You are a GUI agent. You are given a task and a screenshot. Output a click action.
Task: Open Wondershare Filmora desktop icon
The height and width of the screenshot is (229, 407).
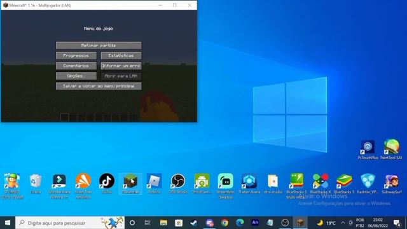59,186
